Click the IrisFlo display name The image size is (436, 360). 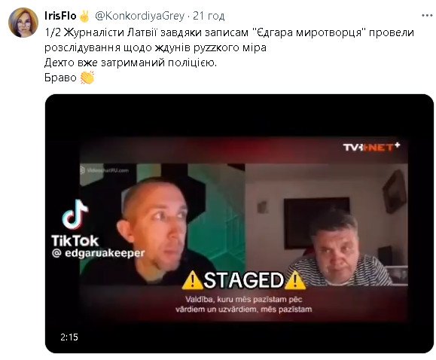pos(60,16)
